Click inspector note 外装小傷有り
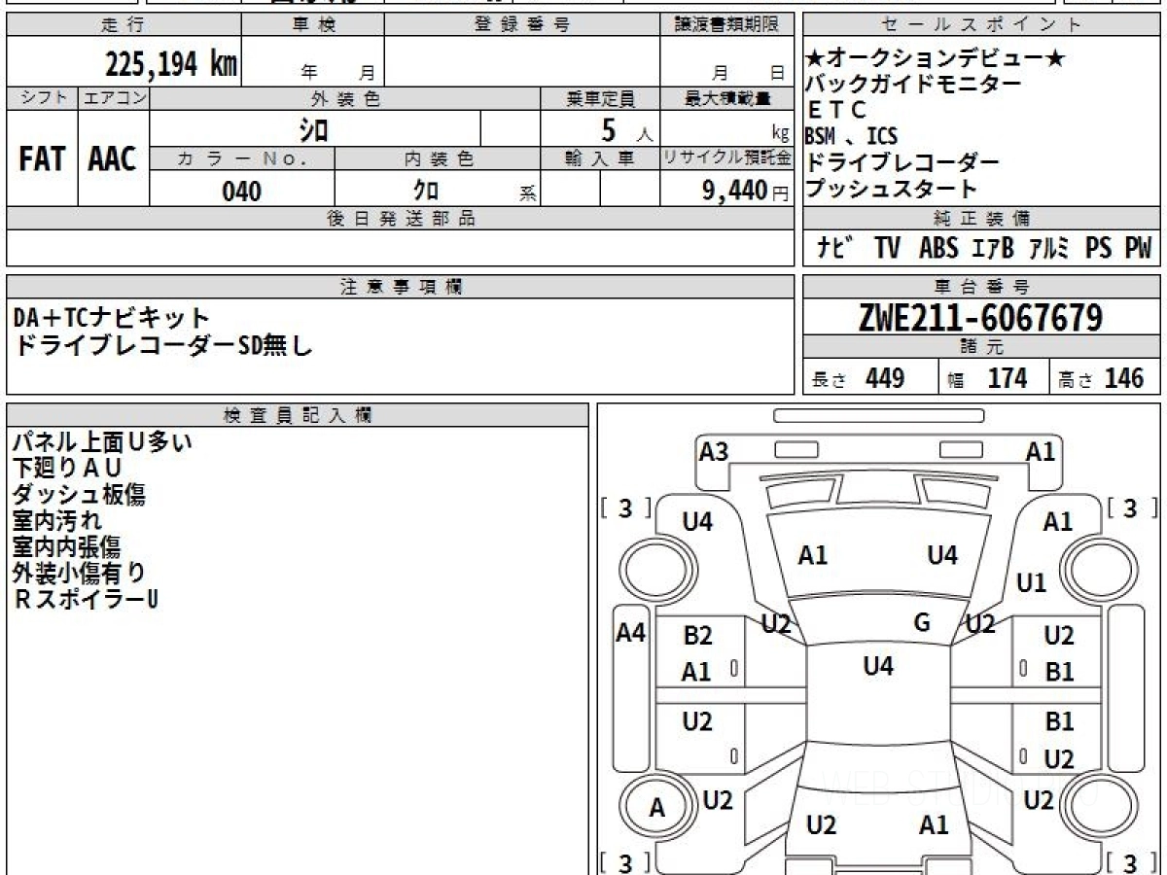Image resolution: width=1167 pixels, height=875 pixels. [x=79, y=574]
